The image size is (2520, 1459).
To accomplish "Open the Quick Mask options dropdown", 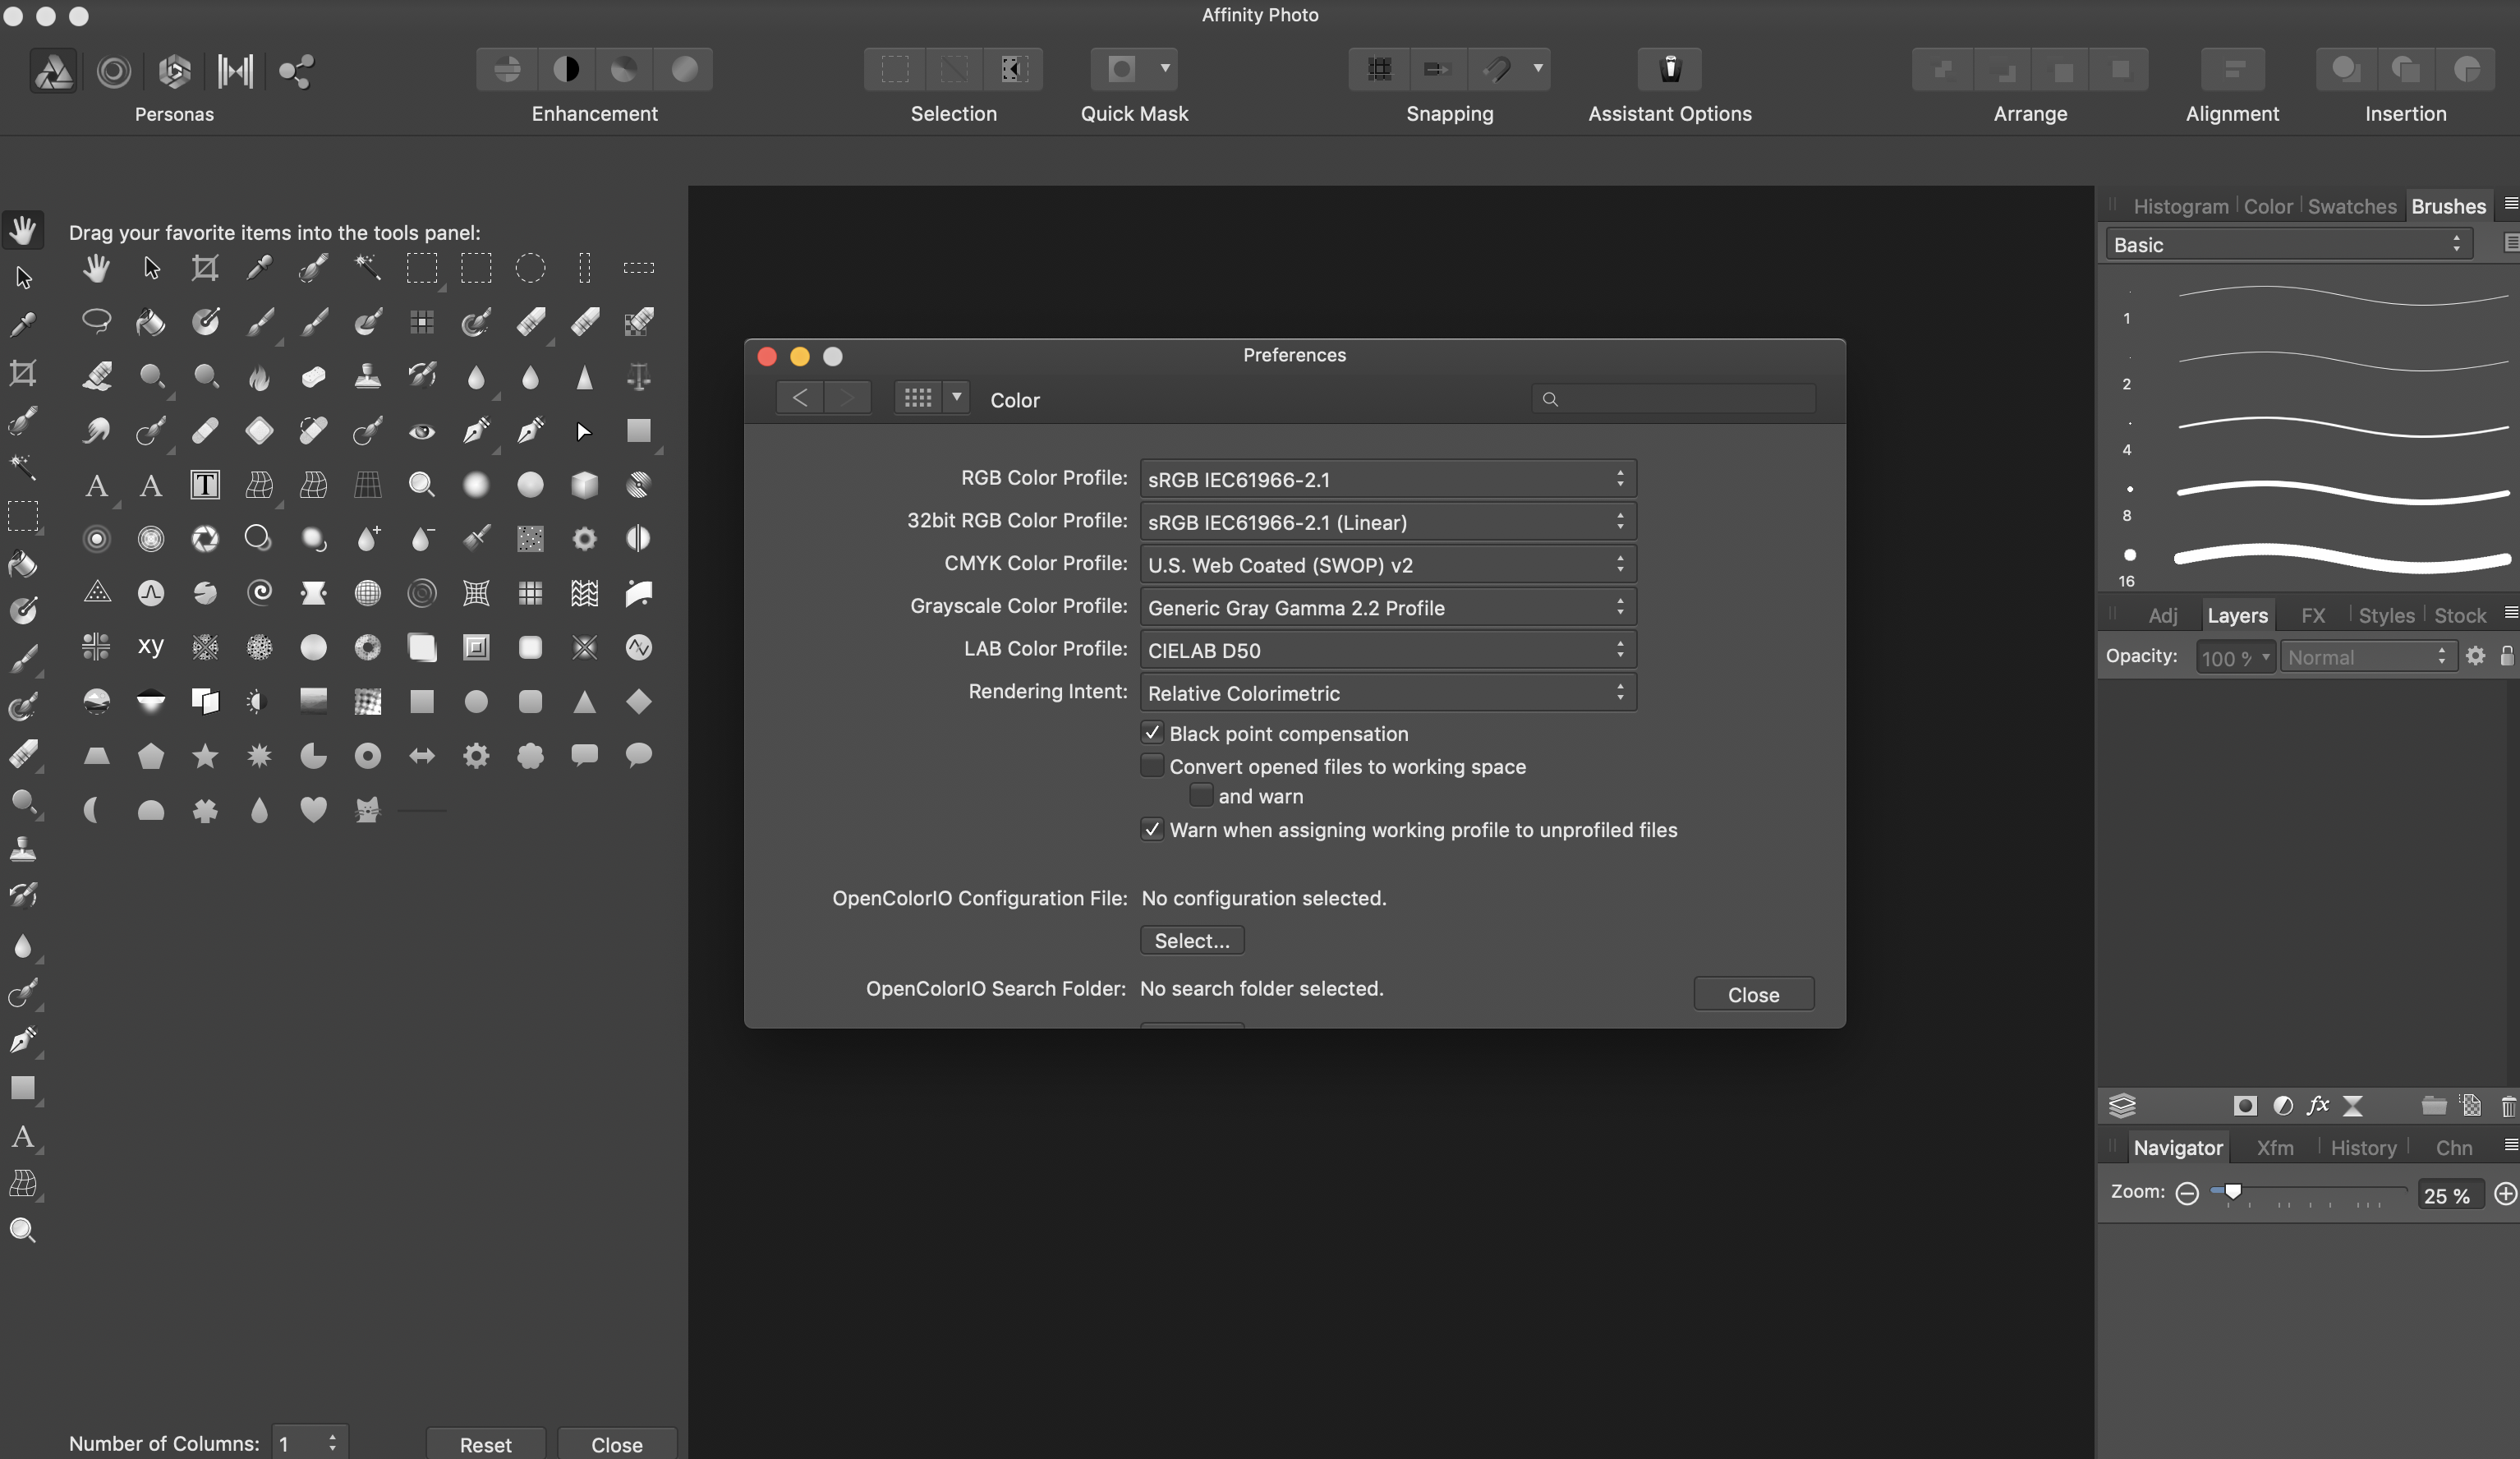I will coord(1165,69).
